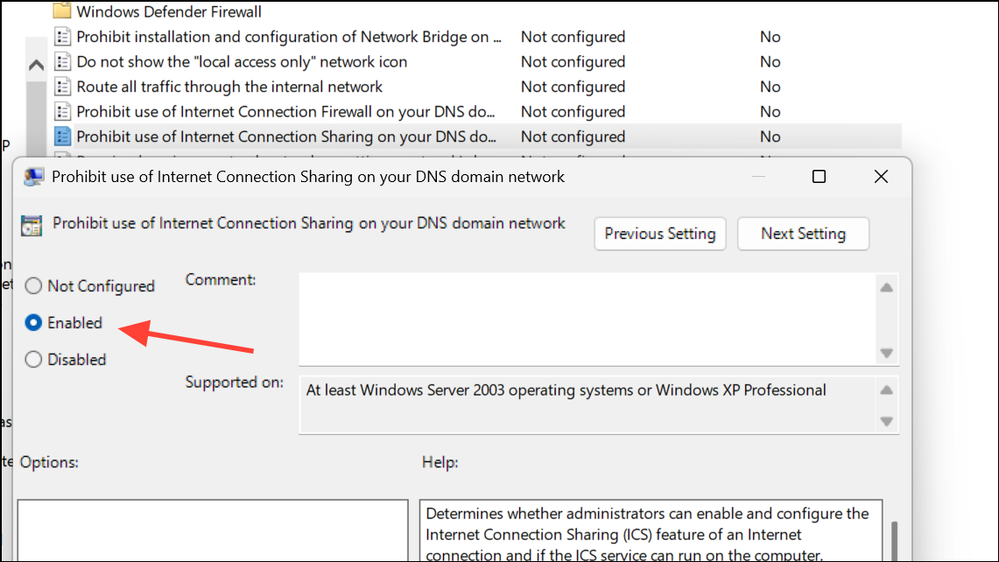Advance to Next Setting
This screenshot has height=562, width=999.
[803, 234]
